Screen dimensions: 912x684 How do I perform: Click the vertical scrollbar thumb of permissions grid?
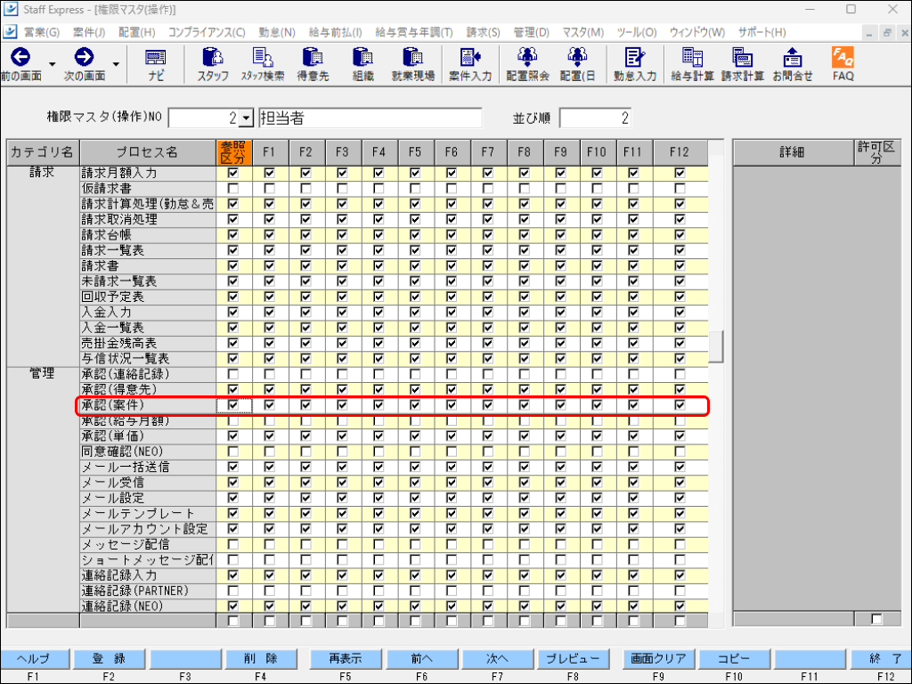[x=716, y=346]
